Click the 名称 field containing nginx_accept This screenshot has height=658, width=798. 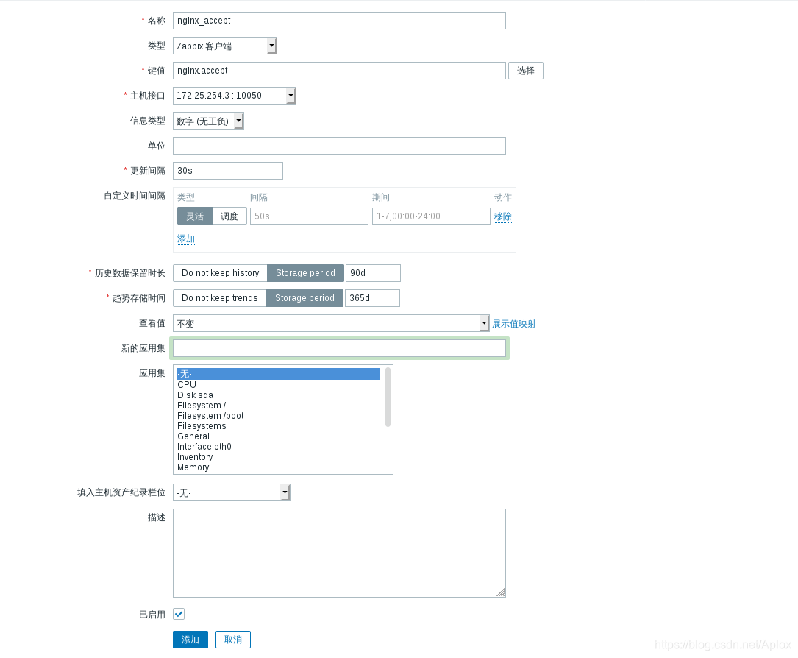tap(339, 21)
